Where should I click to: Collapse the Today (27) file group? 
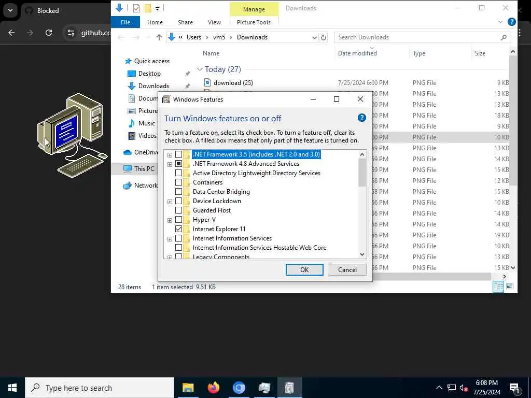tap(200, 69)
